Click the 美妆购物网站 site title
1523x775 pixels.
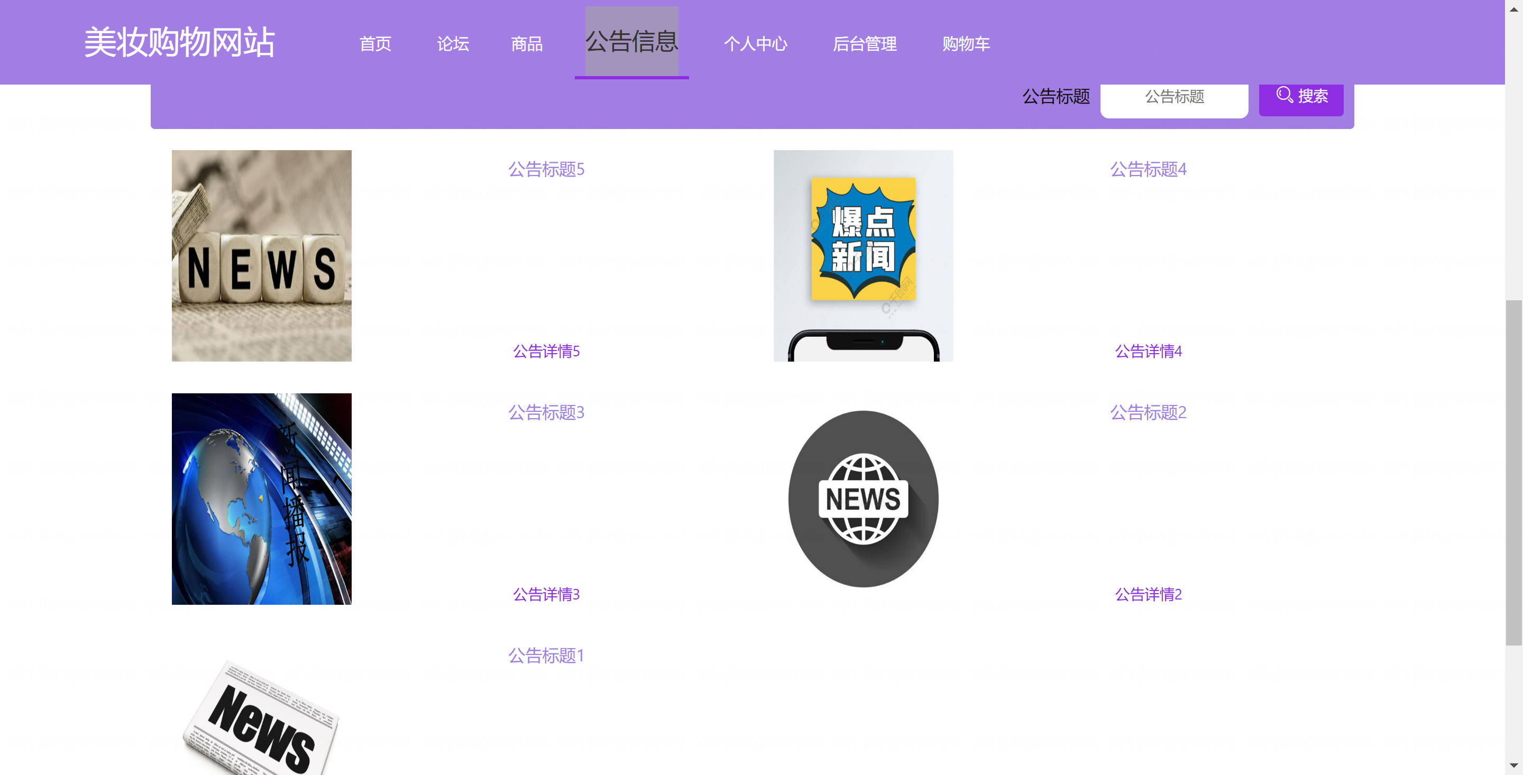pyautogui.click(x=179, y=42)
